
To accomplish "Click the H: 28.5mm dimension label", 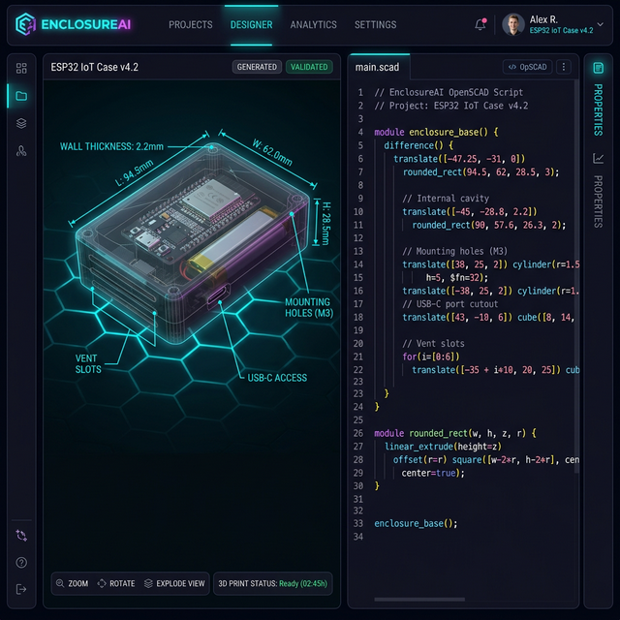I will point(325,224).
